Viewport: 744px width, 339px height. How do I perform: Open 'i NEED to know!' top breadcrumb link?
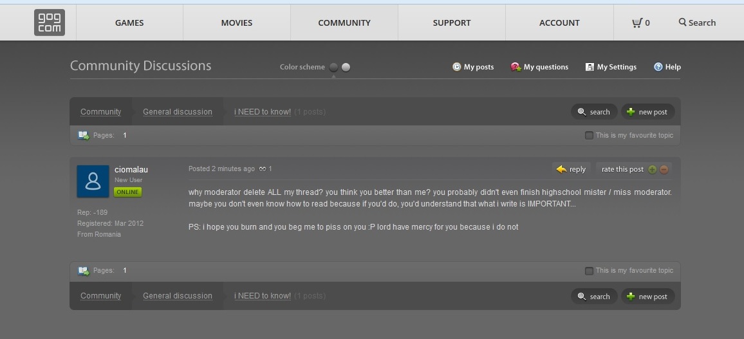point(263,112)
